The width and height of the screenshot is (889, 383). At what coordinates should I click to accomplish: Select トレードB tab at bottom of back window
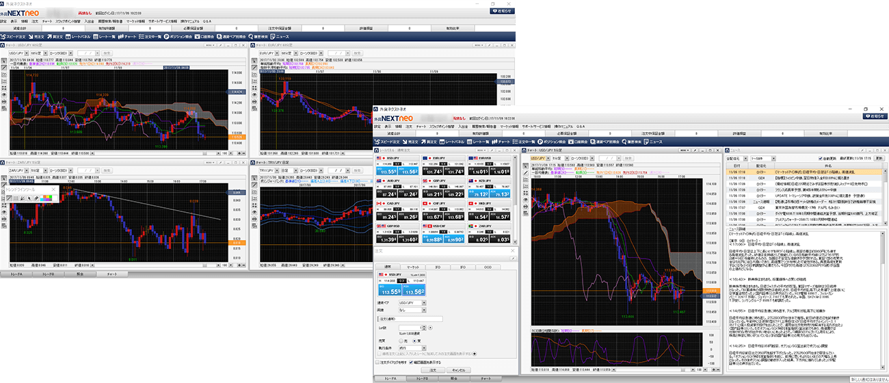48,274
